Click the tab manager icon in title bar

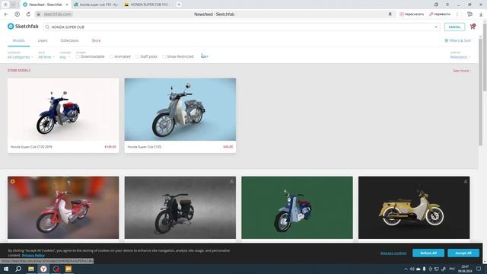tap(436, 5)
